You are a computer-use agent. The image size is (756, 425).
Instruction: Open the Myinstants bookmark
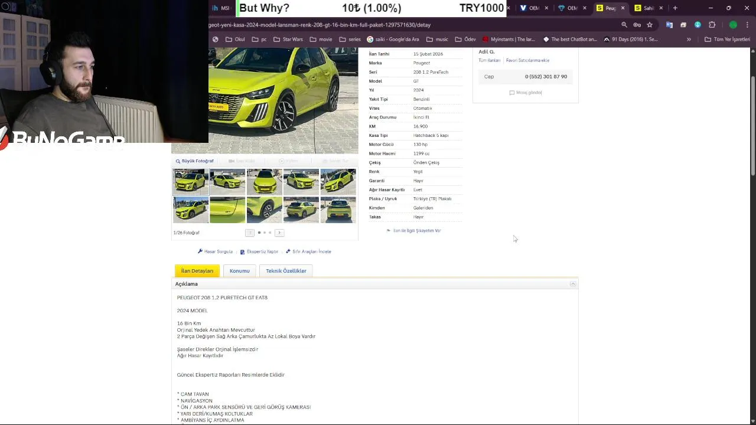tap(509, 39)
